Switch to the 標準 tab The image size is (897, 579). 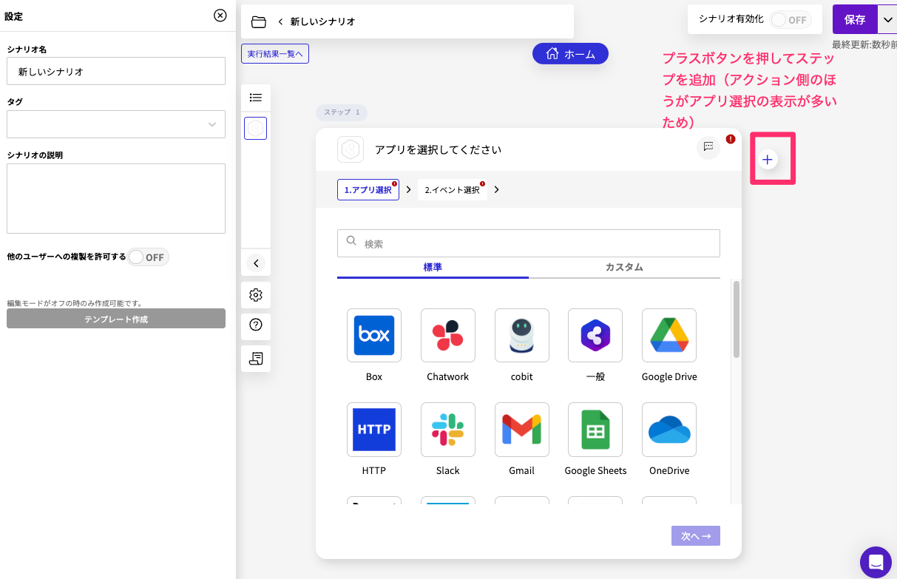tap(433, 268)
